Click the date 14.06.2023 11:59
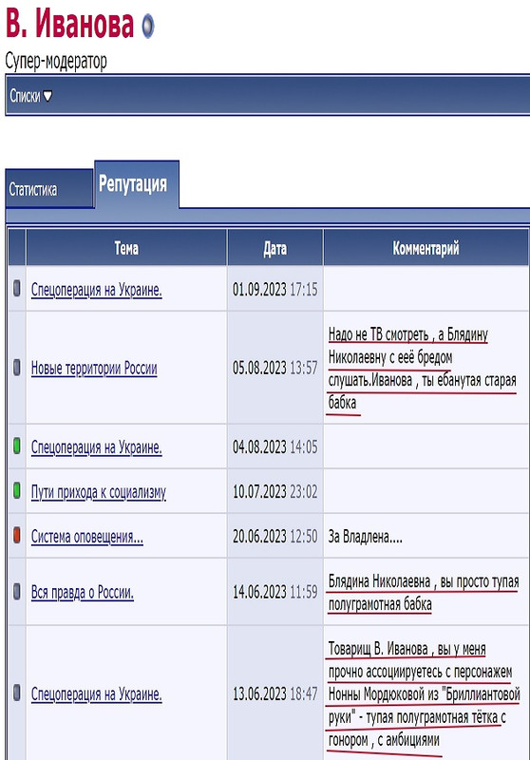 point(275,592)
